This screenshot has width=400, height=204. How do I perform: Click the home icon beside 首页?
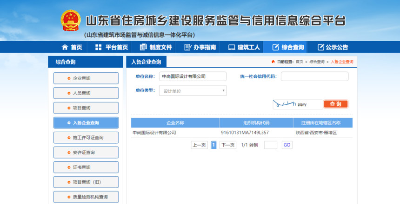click(x=65, y=47)
